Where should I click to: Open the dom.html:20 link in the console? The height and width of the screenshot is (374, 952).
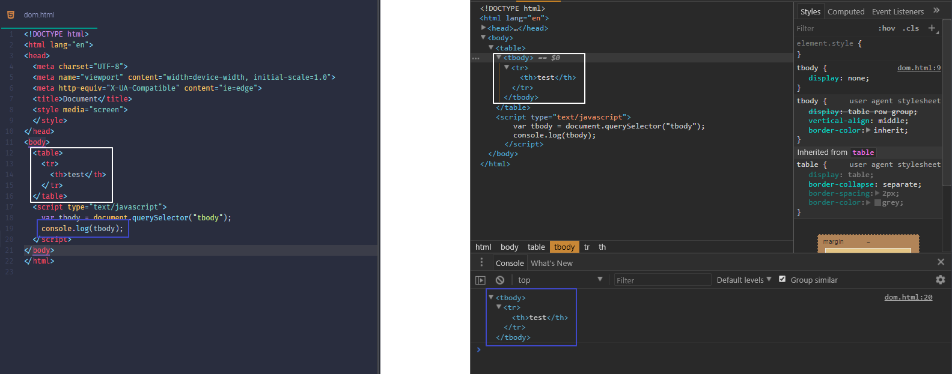tap(908, 297)
